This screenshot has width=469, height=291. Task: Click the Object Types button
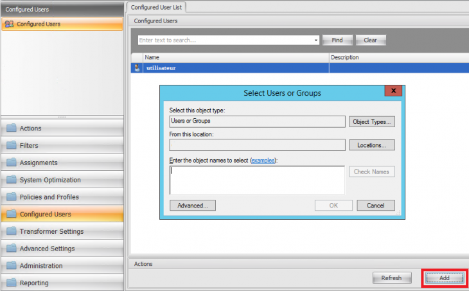pyautogui.click(x=372, y=121)
